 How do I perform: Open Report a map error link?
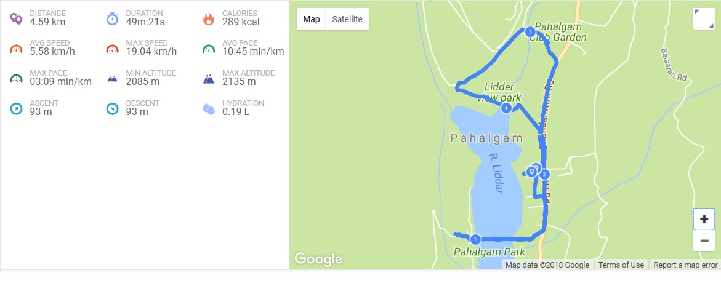[x=685, y=265]
